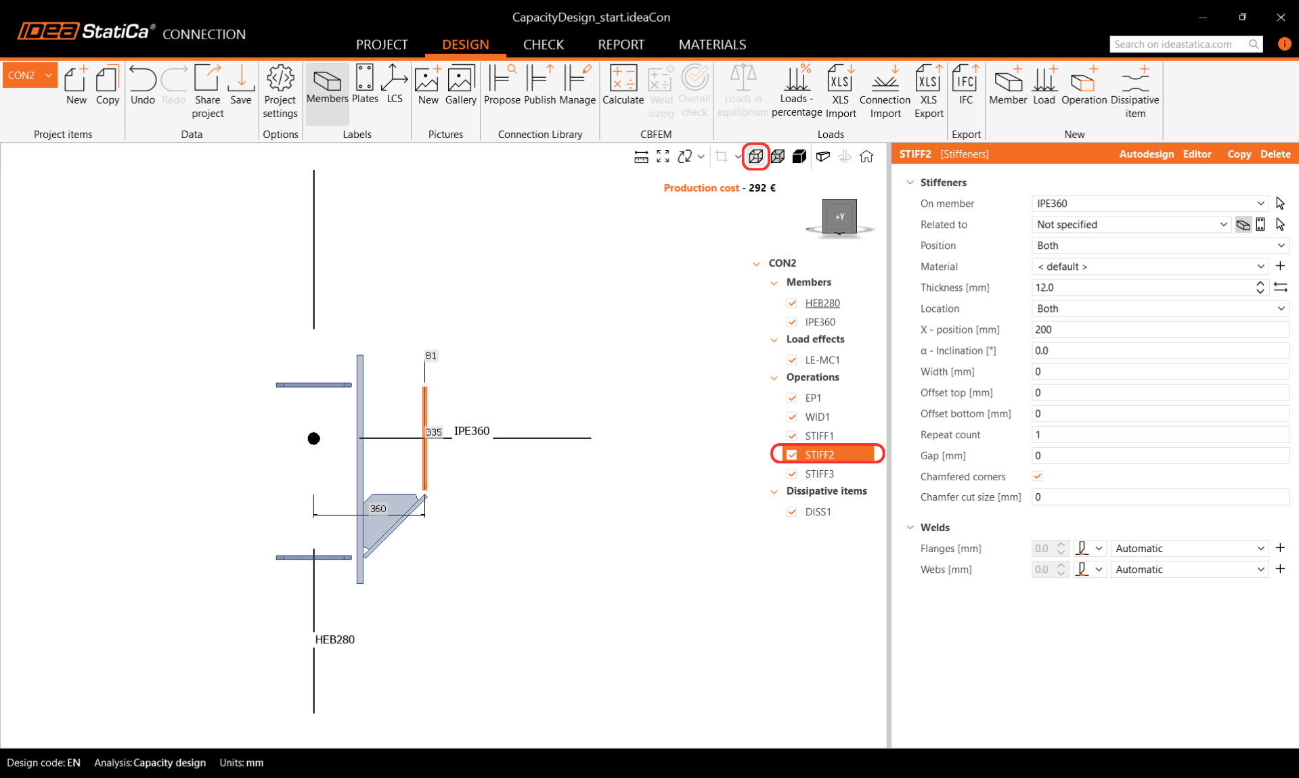This screenshot has width=1299, height=778.
Task: Switch to the REPORT tab
Action: [x=621, y=45]
